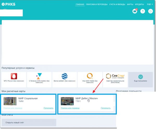This screenshot has width=156, height=129.
Task: Click the МИР Дебет Обезлич card thumbnail
Action: pyautogui.click(x=67, y=101)
